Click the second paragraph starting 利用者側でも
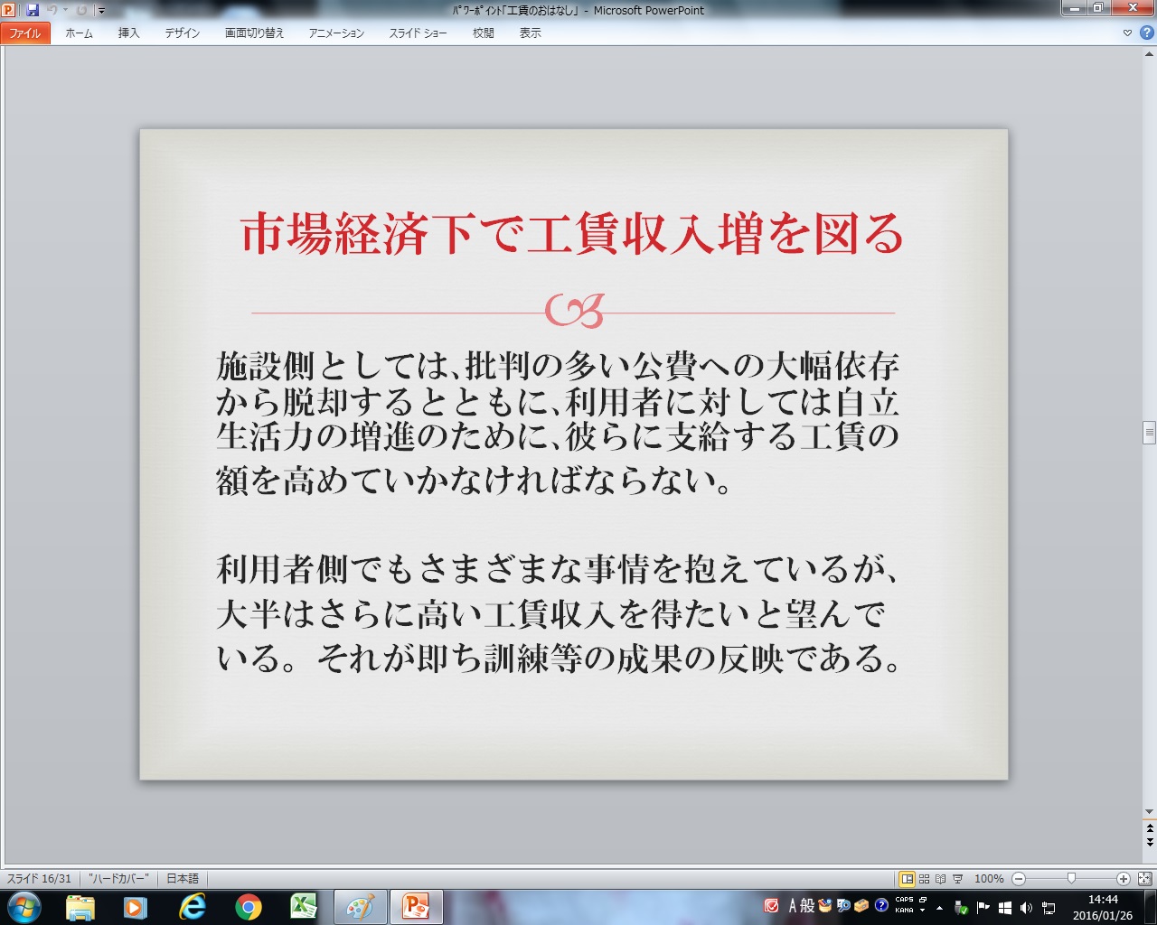 pyautogui.click(x=560, y=614)
